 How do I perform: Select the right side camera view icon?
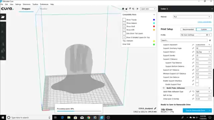pyautogui.click(x=137, y=9)
